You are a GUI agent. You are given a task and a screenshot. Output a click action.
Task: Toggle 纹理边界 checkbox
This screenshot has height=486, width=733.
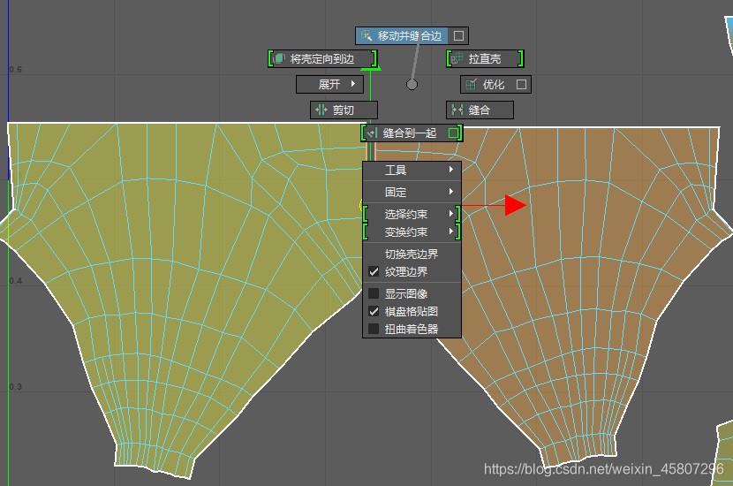tap(374, 271)
